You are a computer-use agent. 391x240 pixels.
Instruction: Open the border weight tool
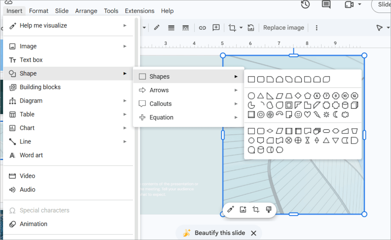[x=171, y=28]
